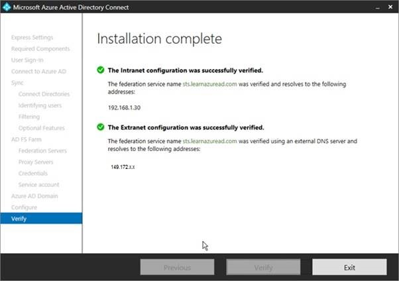The image size is (399, 281).
Task: Select Azure AD Domain step
Action: click(34, 196)
